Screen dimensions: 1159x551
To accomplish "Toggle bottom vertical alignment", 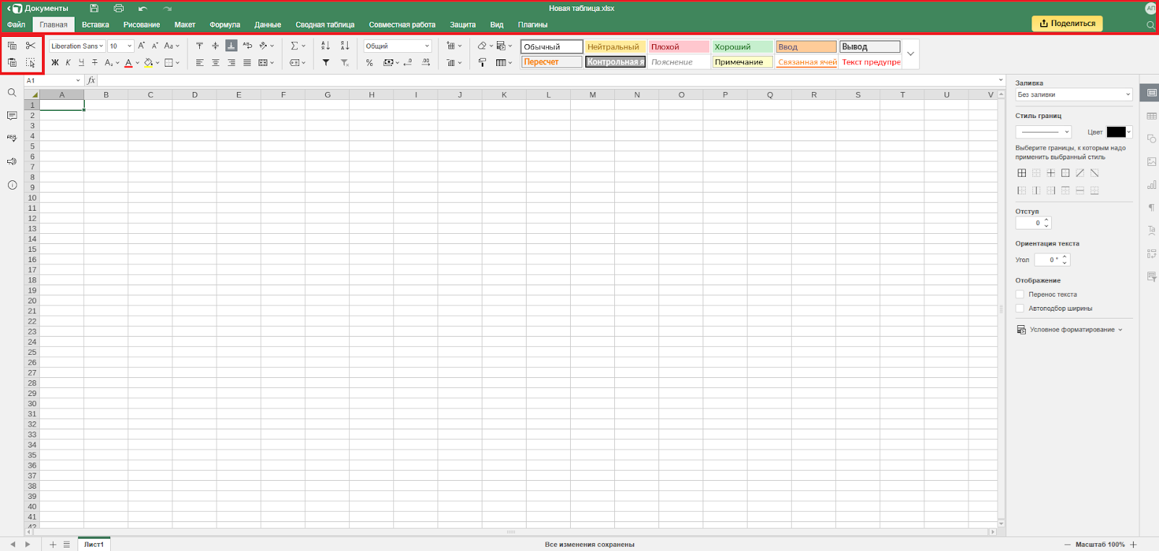I will pos(231,46).
